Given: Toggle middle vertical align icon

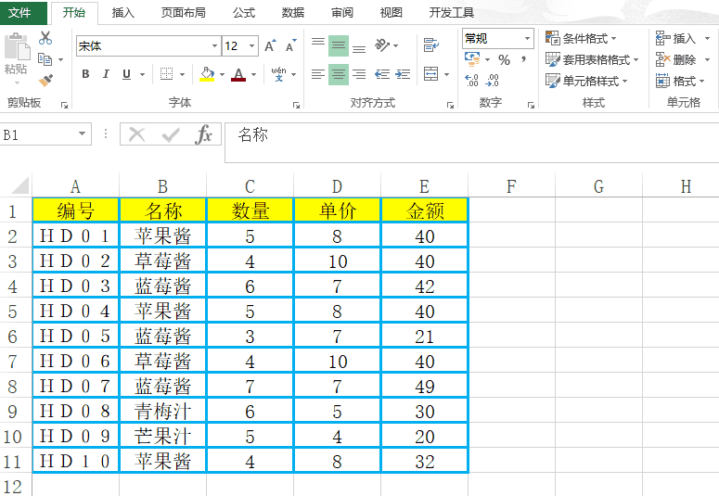Looking at the screenshot, I should (x=339, y=45).
